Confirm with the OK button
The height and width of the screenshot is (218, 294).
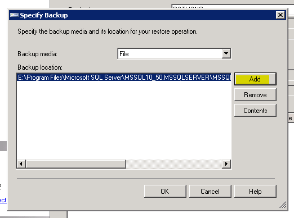[165, 191]
